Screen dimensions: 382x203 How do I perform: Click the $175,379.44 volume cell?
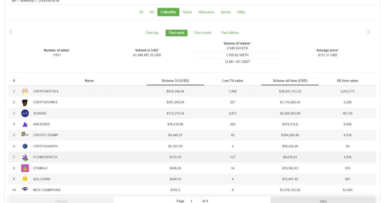pyautogui.click(x=175, y=113)
